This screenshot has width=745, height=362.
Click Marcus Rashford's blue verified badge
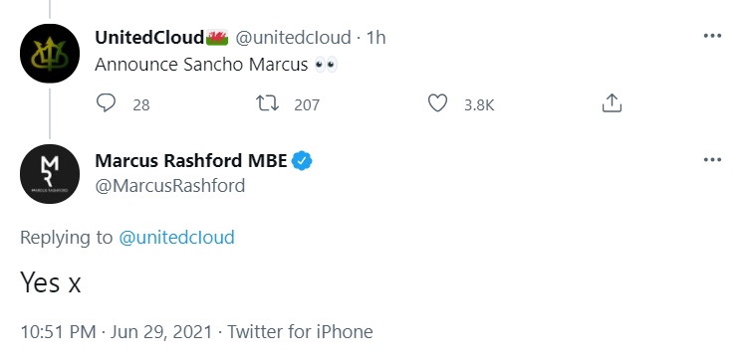(x=302, y=161)
